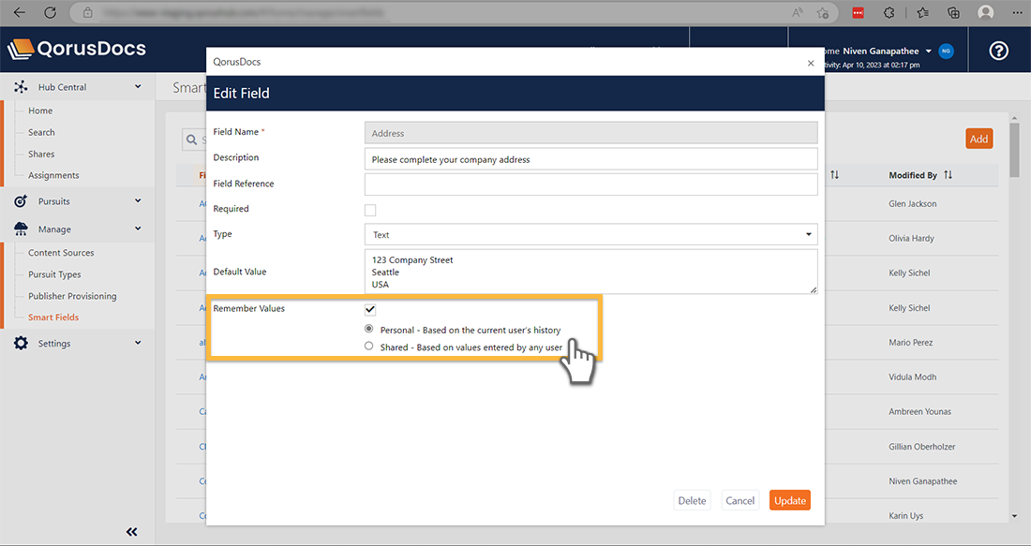
Task: Select Shared values radio option
Action: 369,347
